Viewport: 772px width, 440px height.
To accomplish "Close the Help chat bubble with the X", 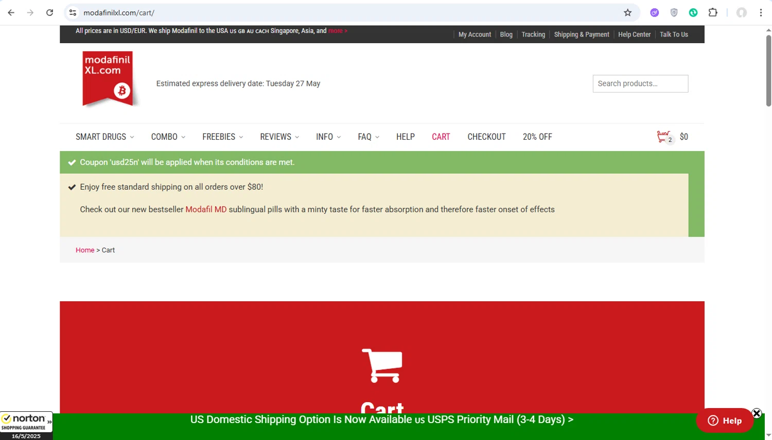I will pos(757,413).
